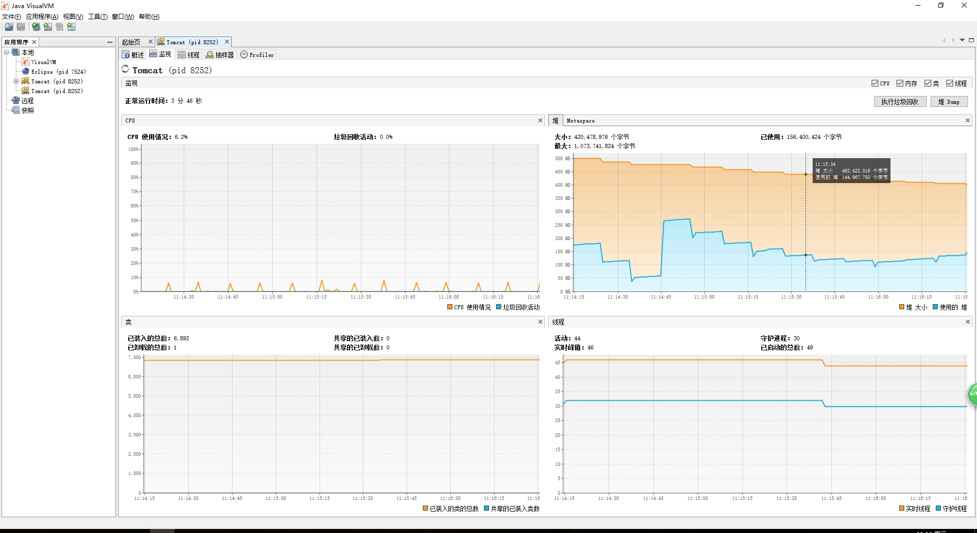The height and width of the screenshot is (533, 977).
Task: Open the 应用程序(A) menu
Action: tap(42, 17)
